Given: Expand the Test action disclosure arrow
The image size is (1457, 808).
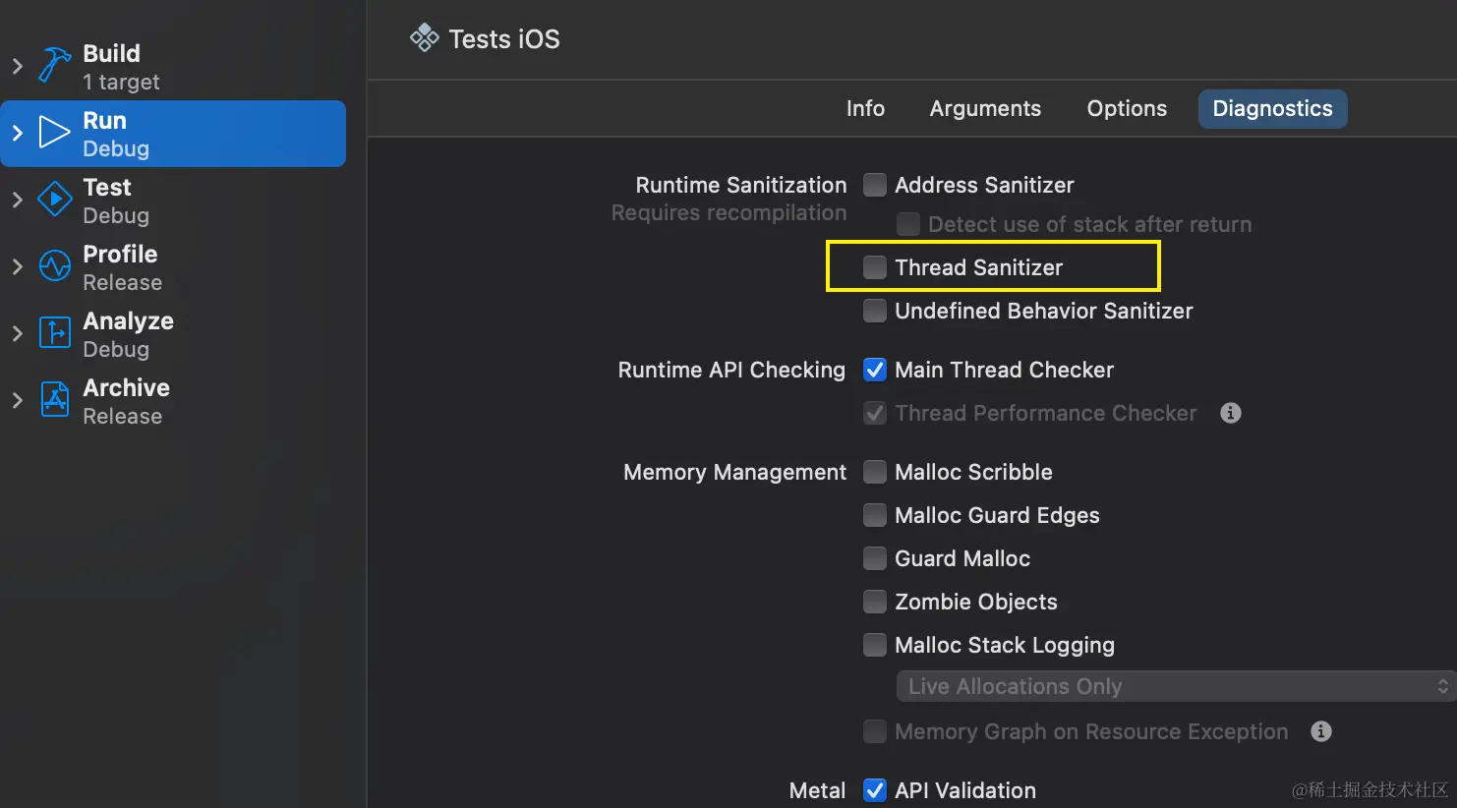Looking at the screenshot, I should click(17, 200).
